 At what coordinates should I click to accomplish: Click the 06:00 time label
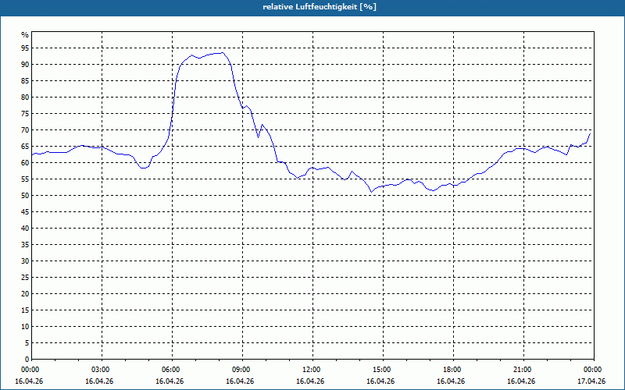[172, 370]
